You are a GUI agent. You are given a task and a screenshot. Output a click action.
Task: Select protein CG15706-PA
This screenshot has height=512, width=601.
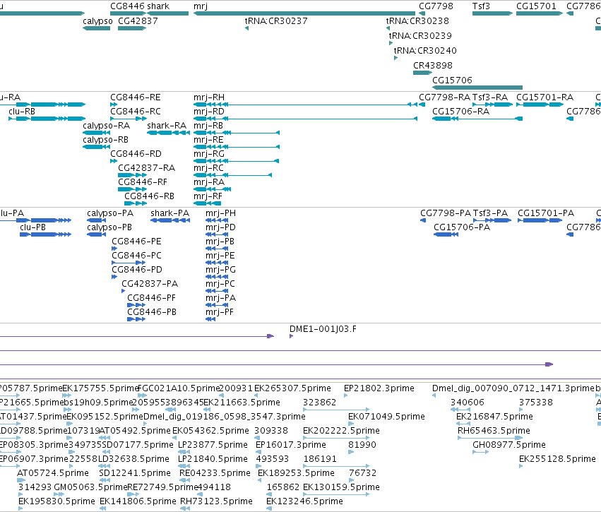click(x=446, y=234)
